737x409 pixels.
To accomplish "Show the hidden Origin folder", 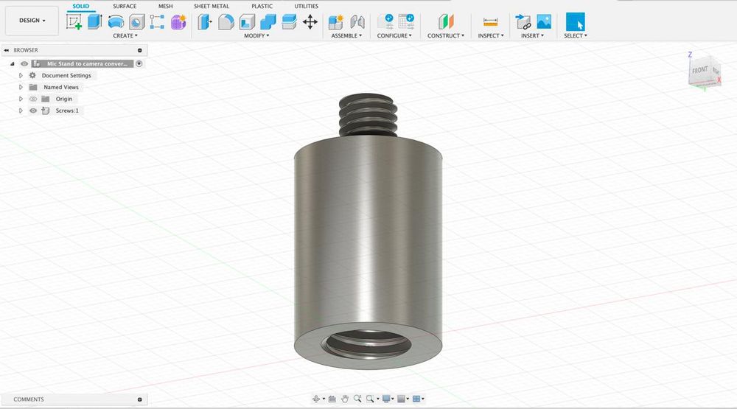I will [33, 99].
